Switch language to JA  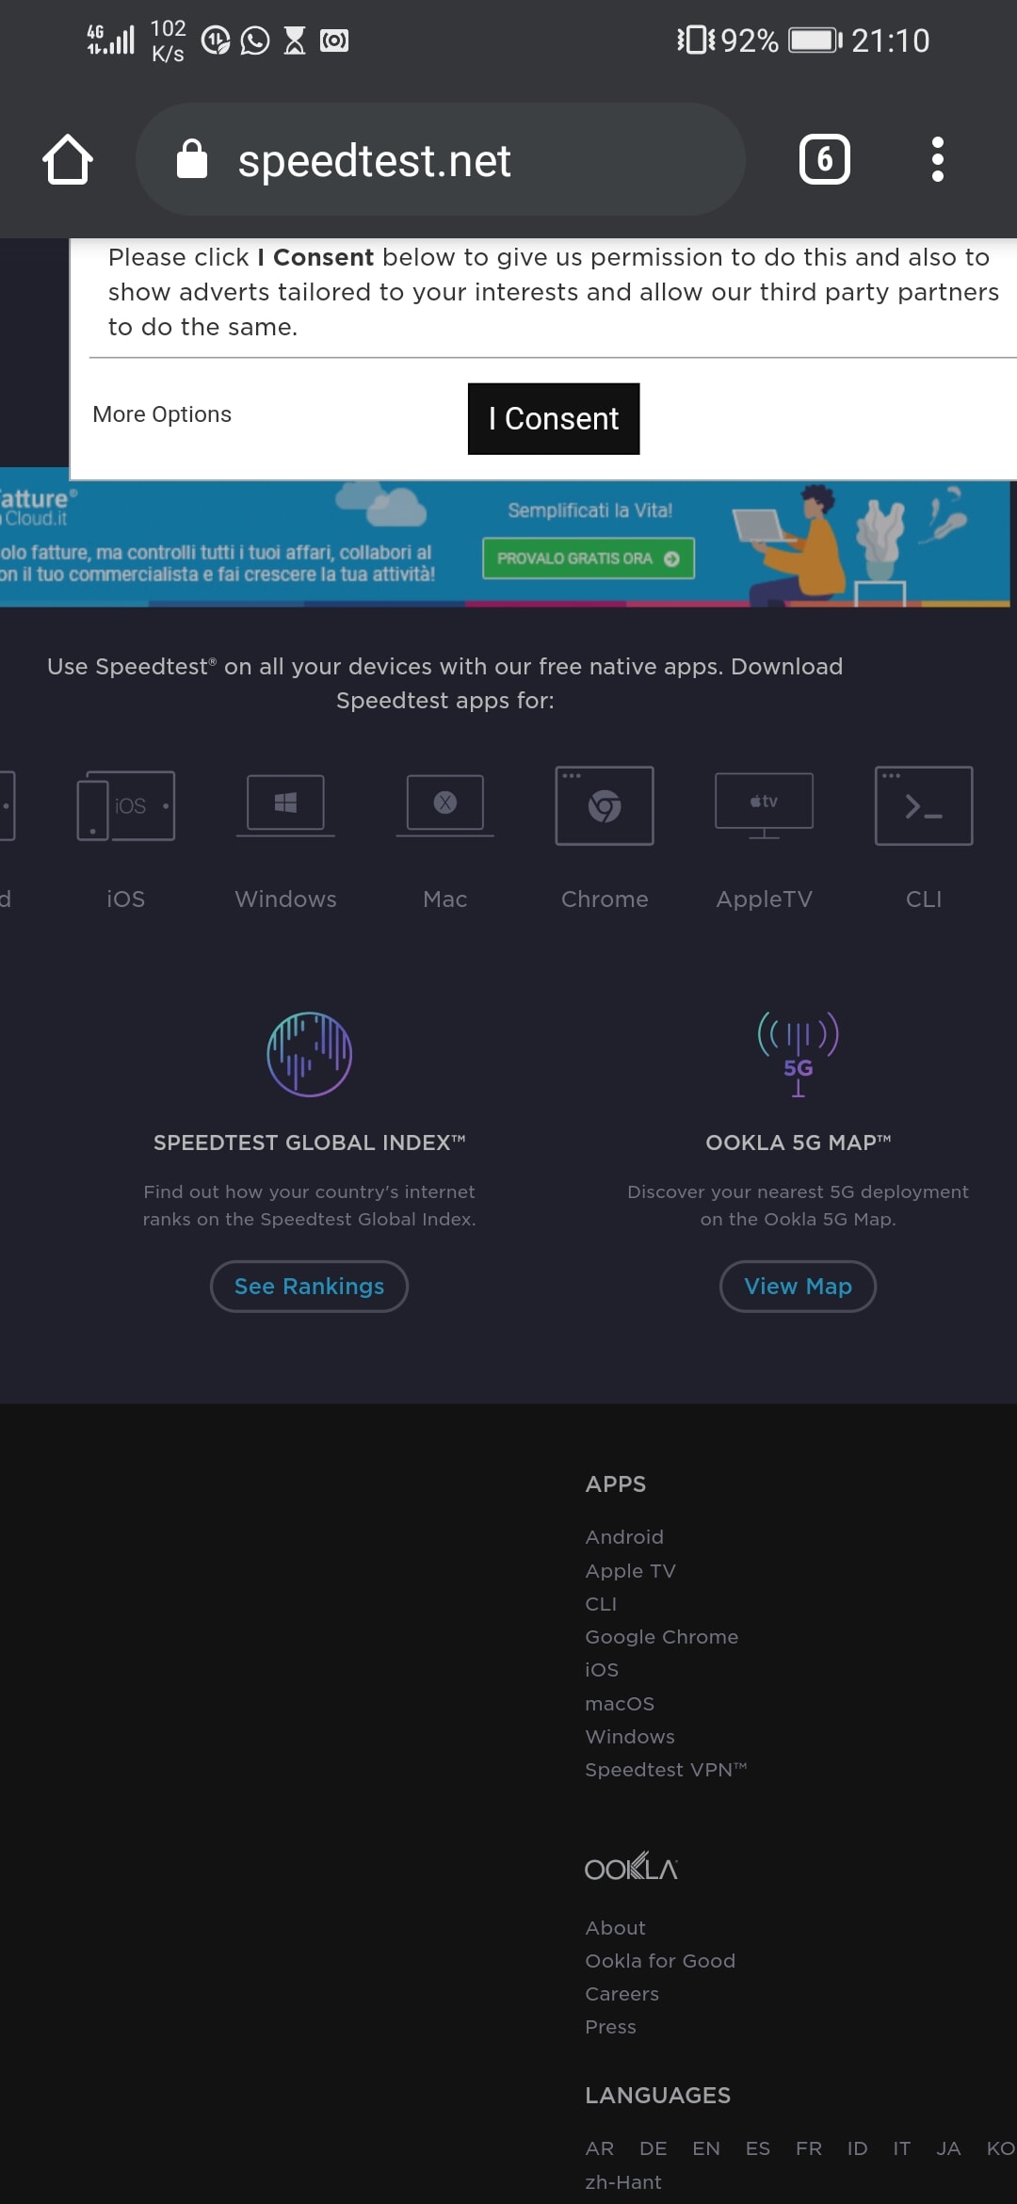click(x=948, y=2148)
